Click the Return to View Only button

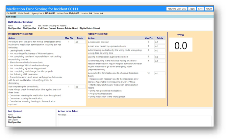pos(177,9)
